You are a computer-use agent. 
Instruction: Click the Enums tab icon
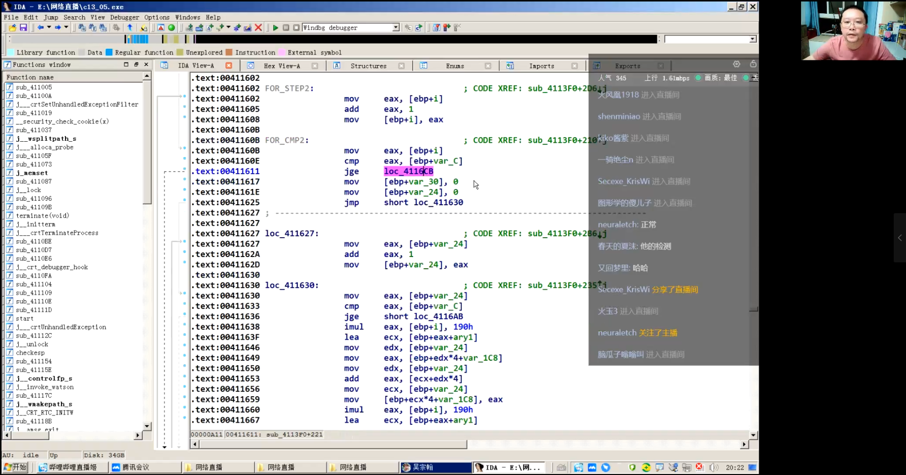423,65
